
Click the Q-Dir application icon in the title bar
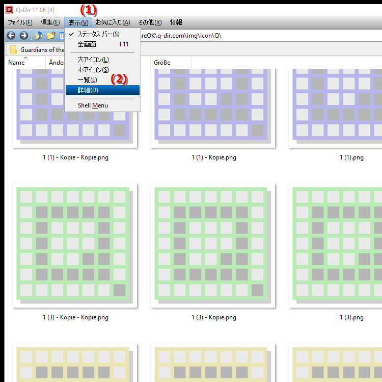click(9, 10)
